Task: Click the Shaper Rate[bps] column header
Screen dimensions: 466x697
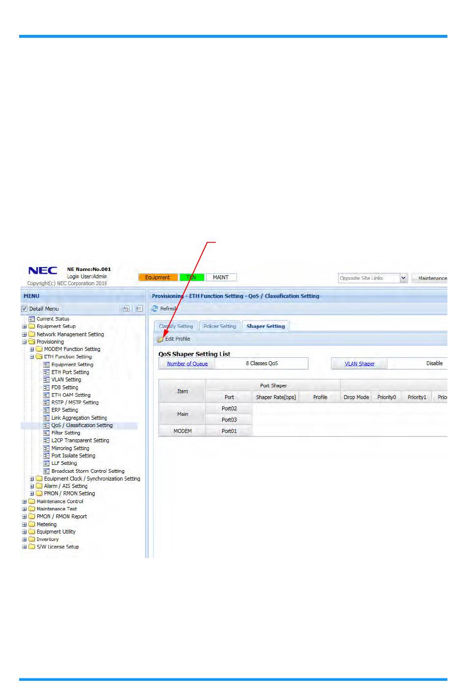Action: [x=276, y=397]
